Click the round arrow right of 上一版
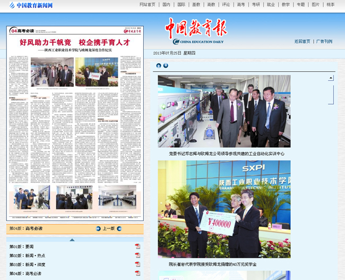Viewport: 345px width, 280px height. pyautogui.click(x=119, y=229)
